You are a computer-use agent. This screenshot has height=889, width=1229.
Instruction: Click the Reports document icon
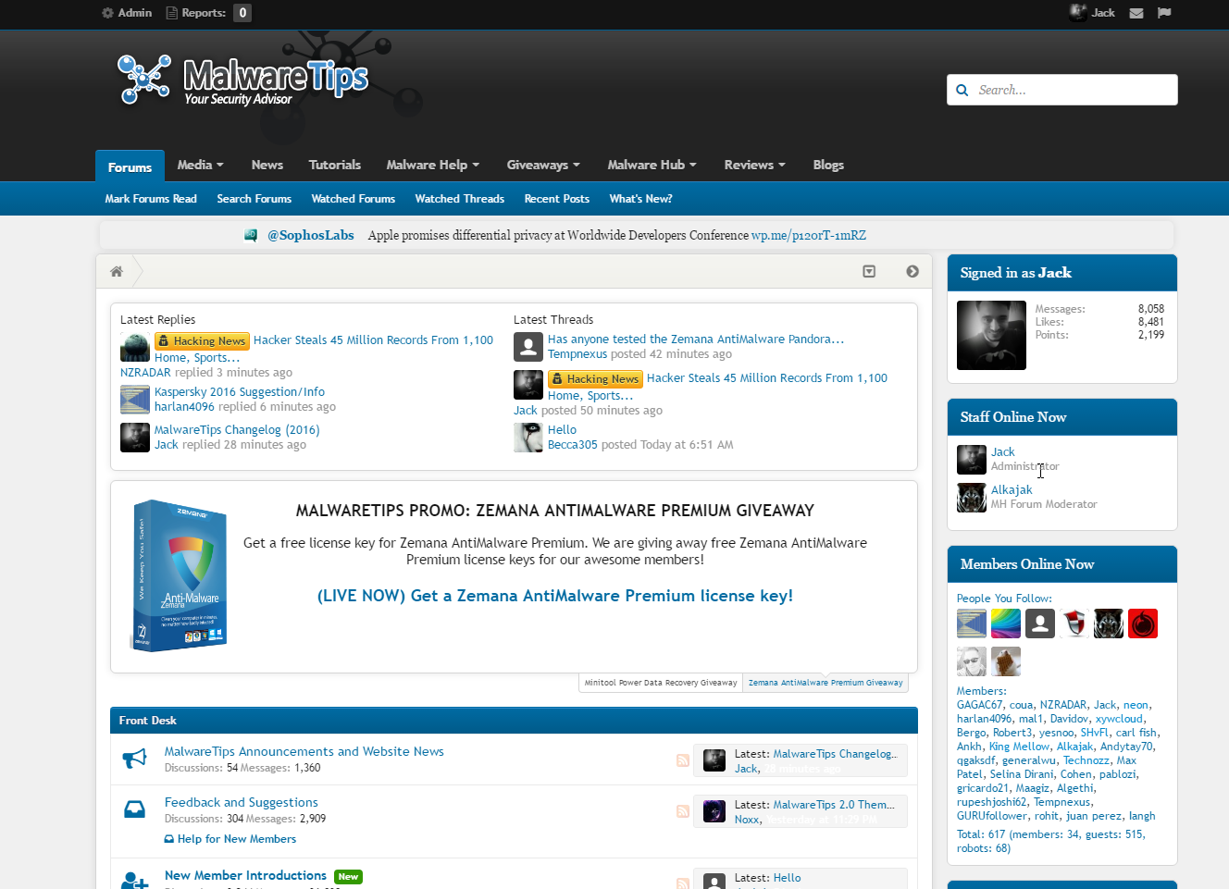pos(172,13)
